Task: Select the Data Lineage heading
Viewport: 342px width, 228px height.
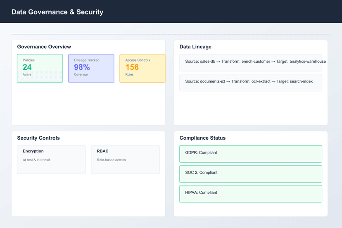Action: [x=195, y=47]
